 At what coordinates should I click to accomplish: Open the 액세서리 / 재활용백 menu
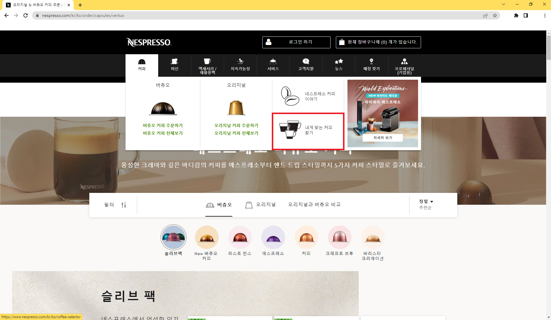(x=207, y=66)
